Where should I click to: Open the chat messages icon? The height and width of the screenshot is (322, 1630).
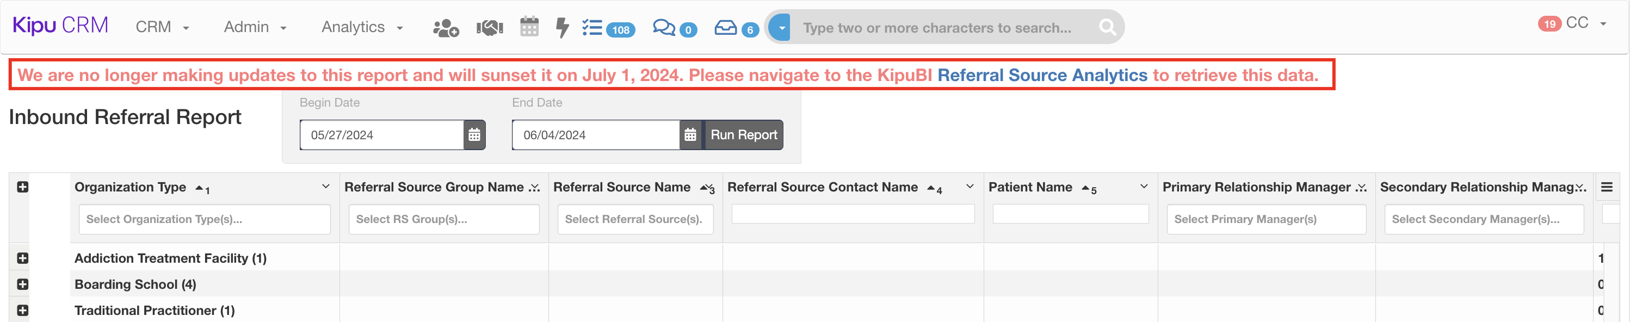pyautogui.click(x=664, y=28)
